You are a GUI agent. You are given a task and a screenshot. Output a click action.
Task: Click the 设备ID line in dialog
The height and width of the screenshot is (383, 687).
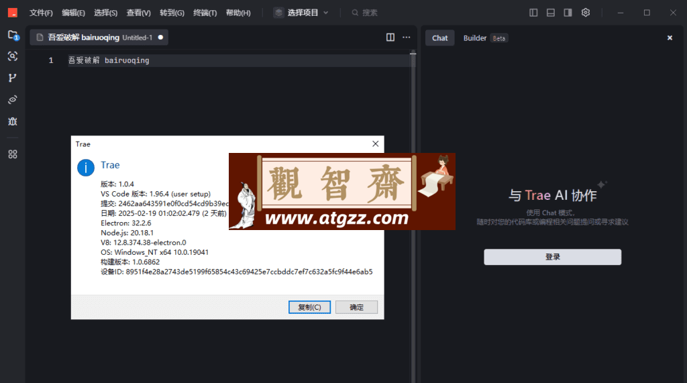click(x=237, y=272)
